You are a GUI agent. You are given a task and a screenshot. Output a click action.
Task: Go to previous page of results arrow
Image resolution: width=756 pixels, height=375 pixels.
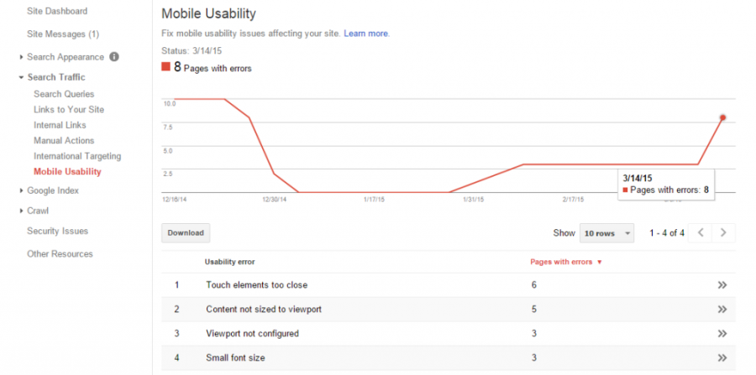(701, 233)
